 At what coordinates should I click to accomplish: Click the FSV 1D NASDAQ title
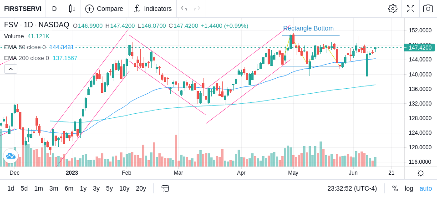(36, 25)
